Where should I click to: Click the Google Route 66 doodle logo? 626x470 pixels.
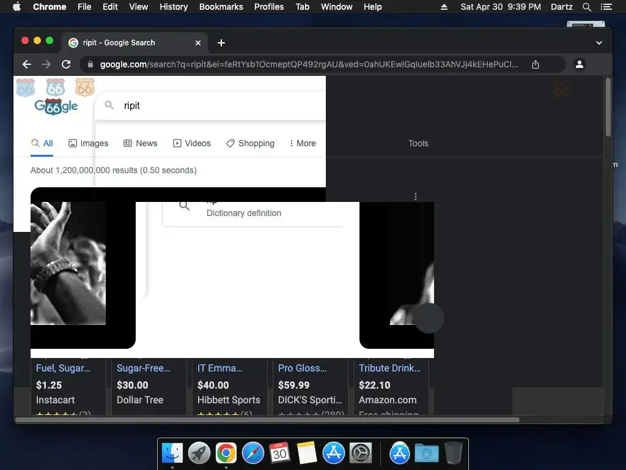[x=56, y=106]
